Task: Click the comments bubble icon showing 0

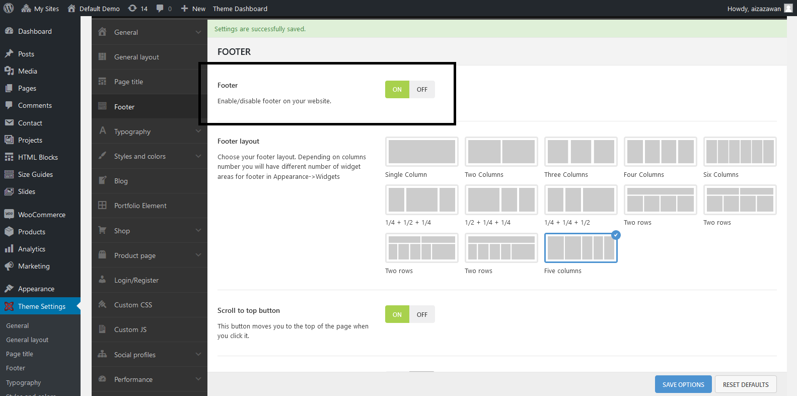Action: [164, 9]
